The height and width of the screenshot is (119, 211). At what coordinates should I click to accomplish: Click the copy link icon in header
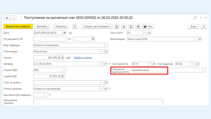point(195,18)
